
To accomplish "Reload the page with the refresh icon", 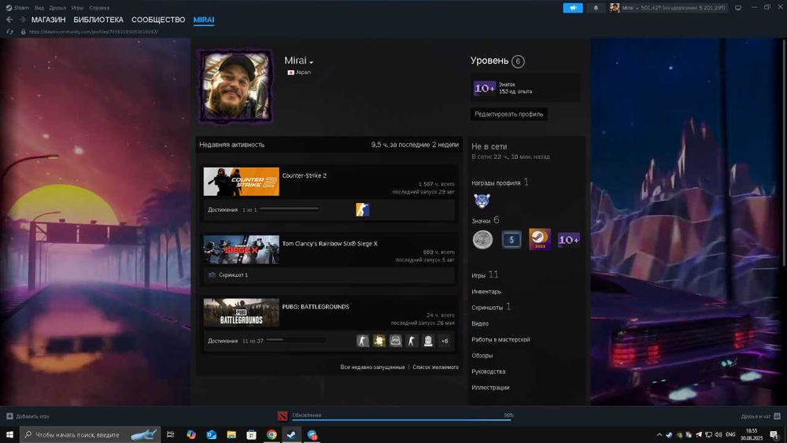I will [x=9, y=32].
